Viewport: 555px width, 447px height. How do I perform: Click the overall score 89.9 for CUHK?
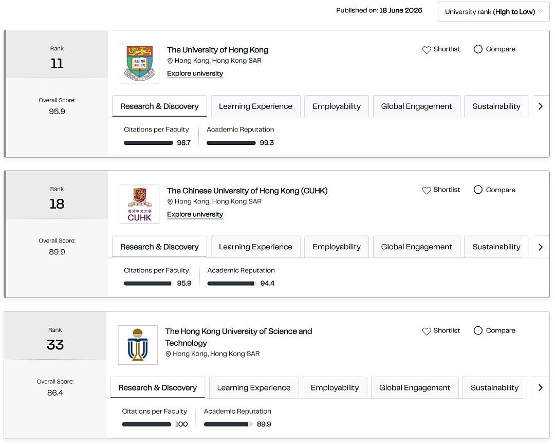point(57,252)
